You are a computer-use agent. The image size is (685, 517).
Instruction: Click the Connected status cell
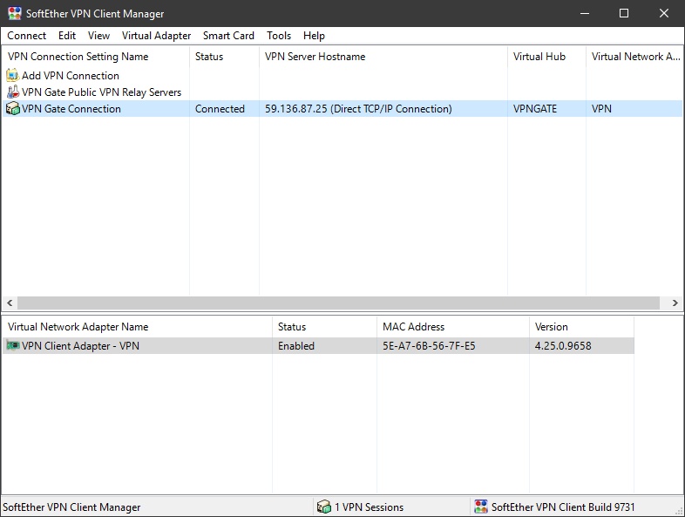pyautogui.click(x=220, y=109)
